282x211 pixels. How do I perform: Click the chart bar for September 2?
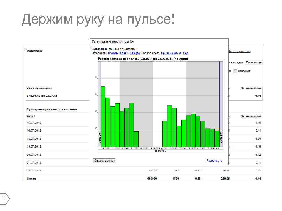(x=108, y=122)
